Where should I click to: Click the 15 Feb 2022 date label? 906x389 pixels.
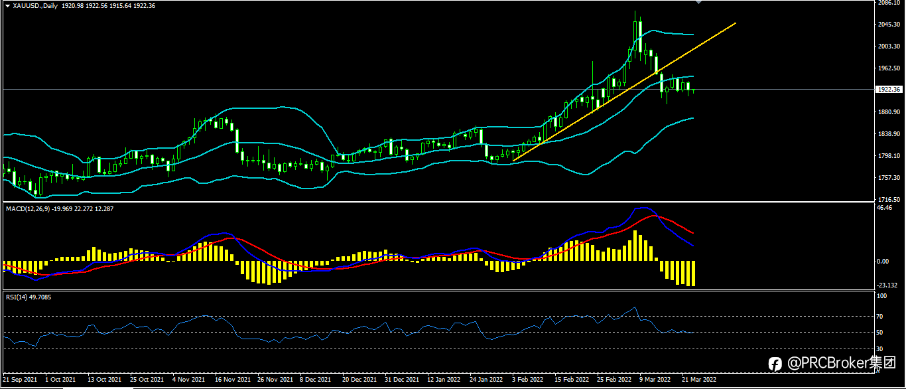pos(572,380)
